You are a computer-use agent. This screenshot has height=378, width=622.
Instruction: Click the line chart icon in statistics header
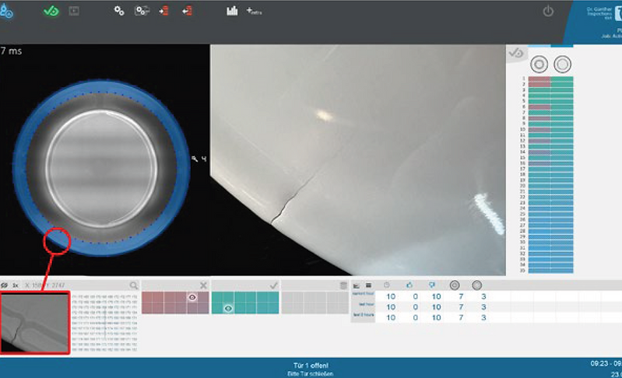coord(357,285)
